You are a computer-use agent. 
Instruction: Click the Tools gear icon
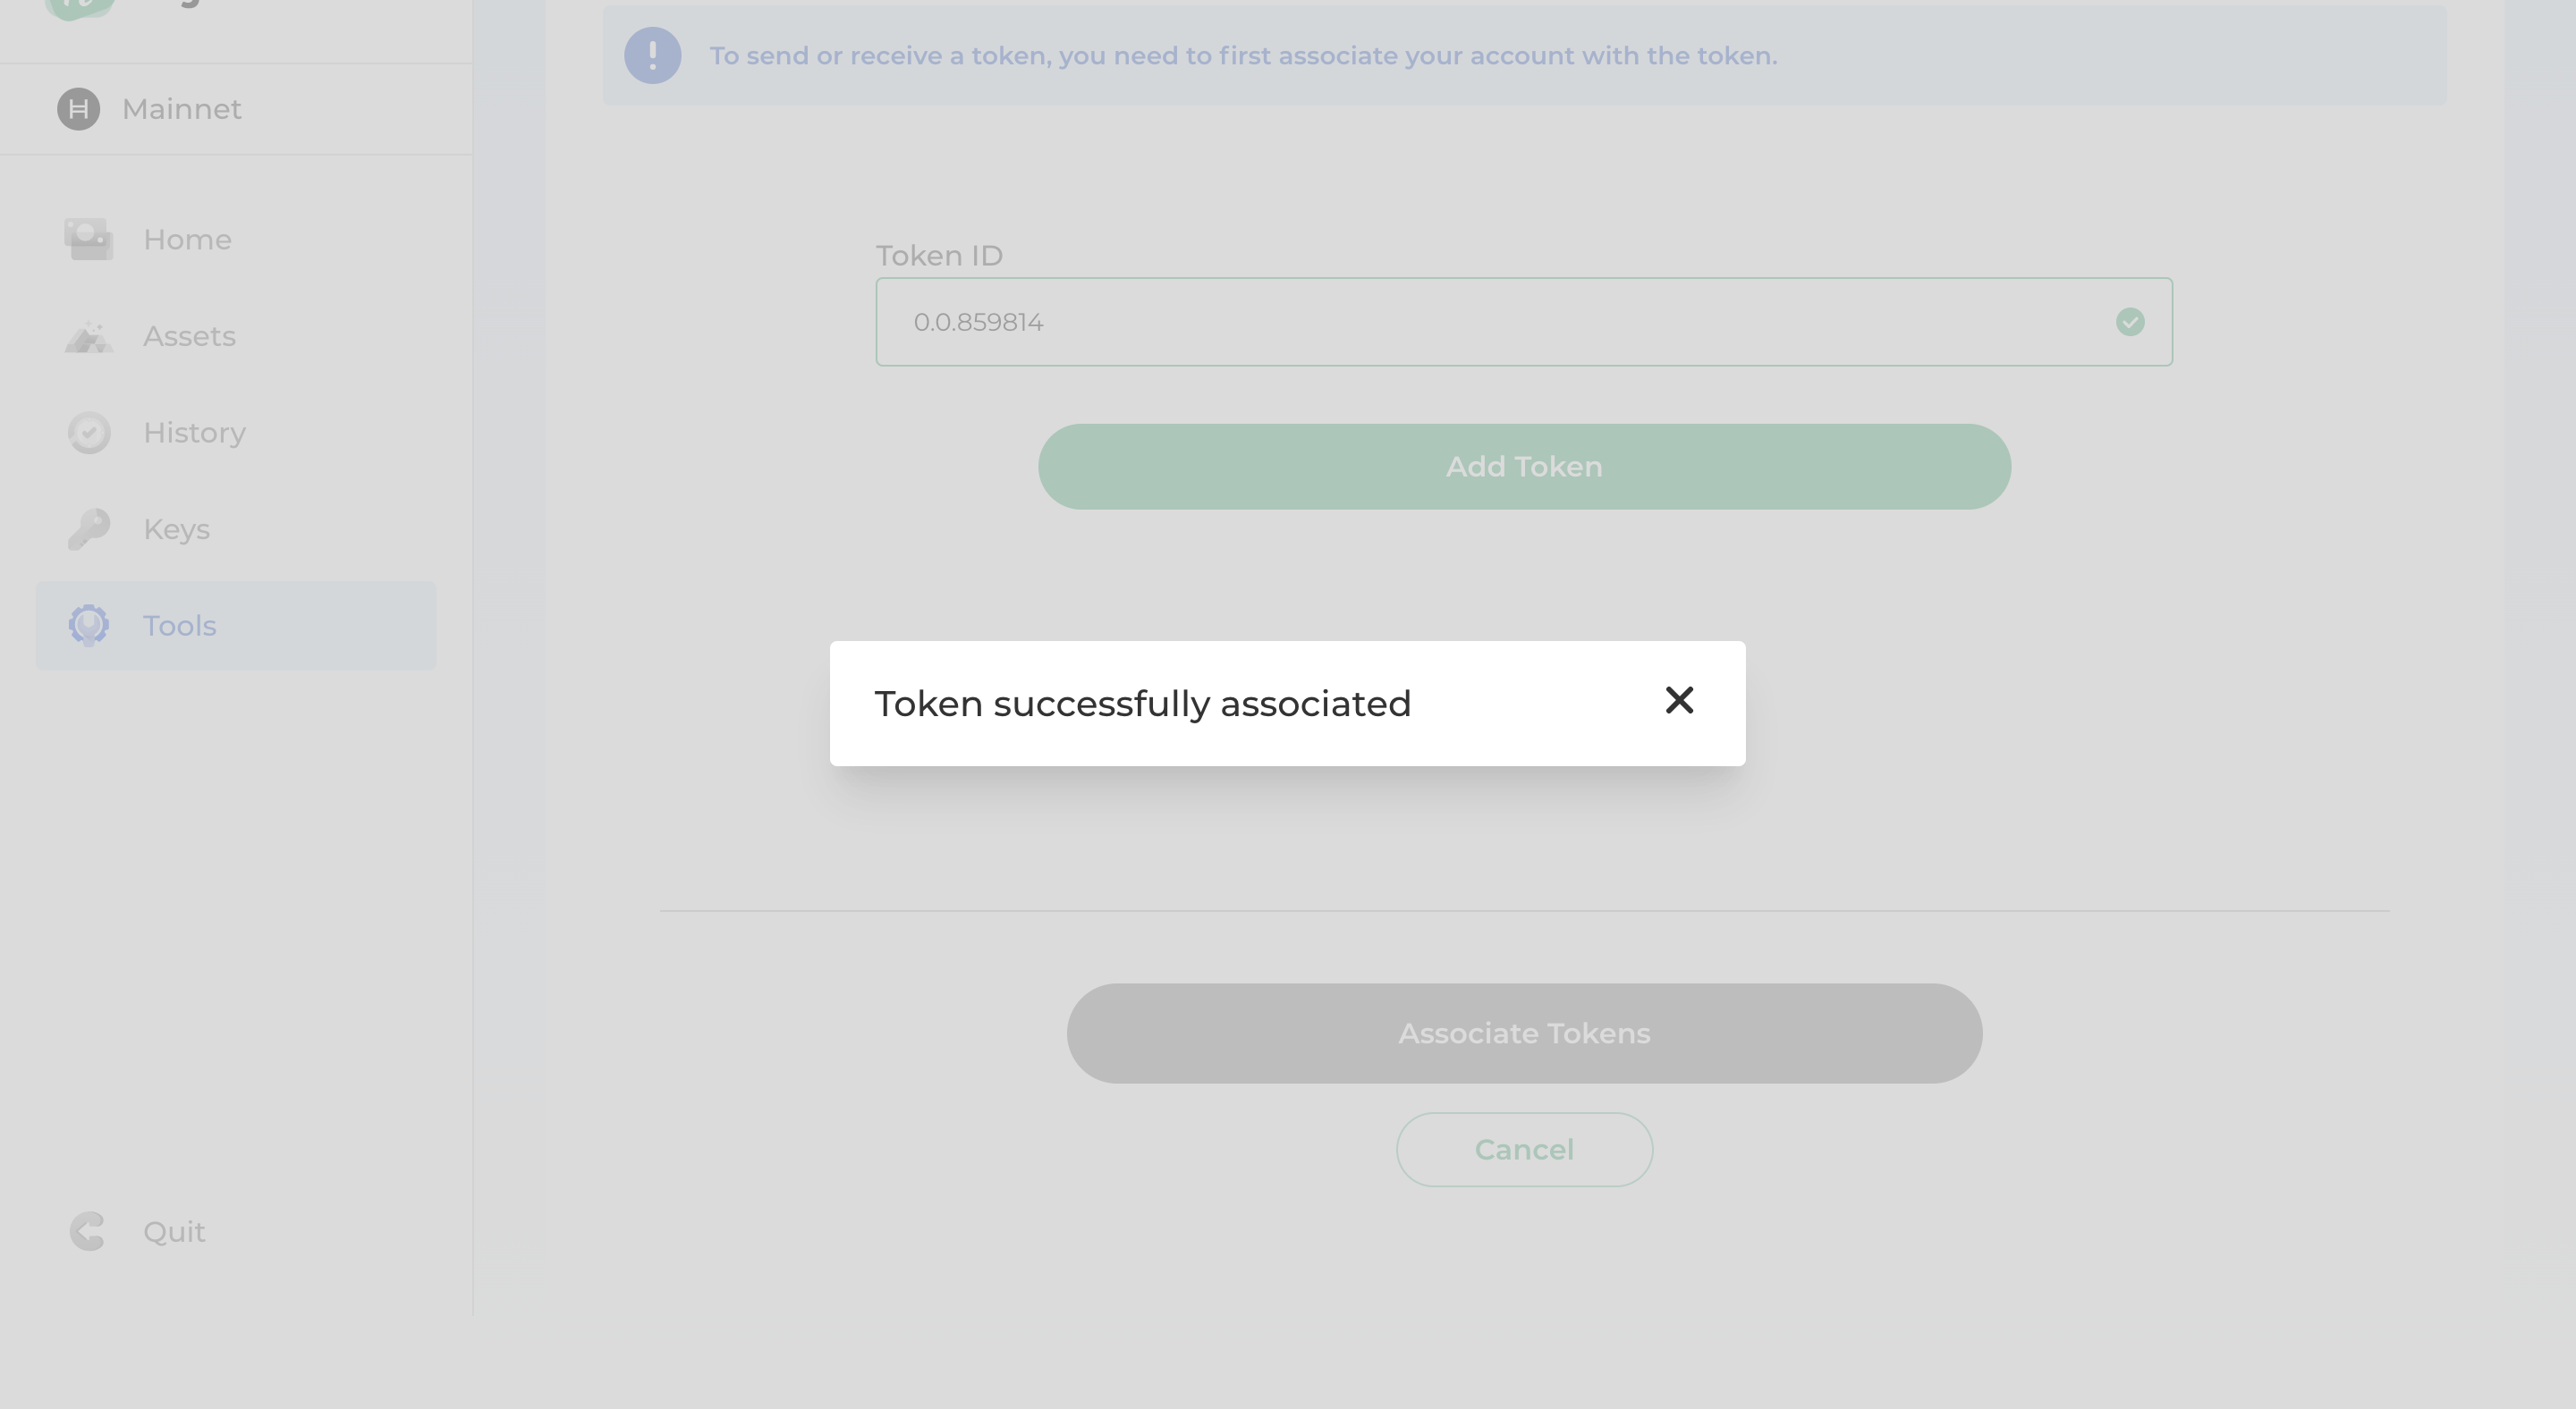pyautogui.click(x=89, y=626)
